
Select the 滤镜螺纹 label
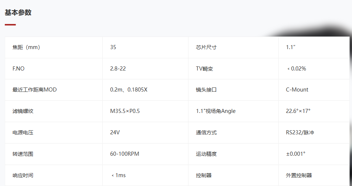[23, 111]
